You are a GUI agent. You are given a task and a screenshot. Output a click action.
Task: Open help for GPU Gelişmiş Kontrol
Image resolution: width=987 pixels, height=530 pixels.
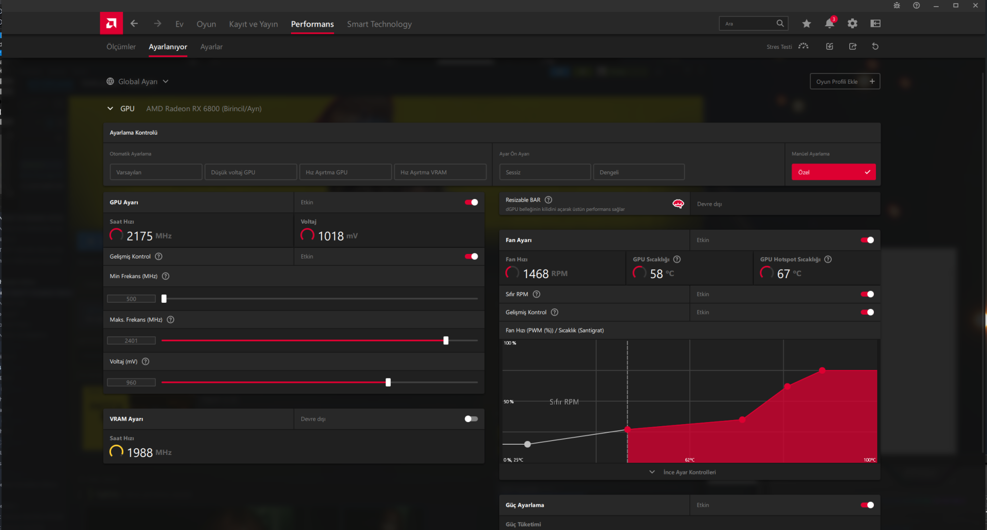tap(159, 257)
